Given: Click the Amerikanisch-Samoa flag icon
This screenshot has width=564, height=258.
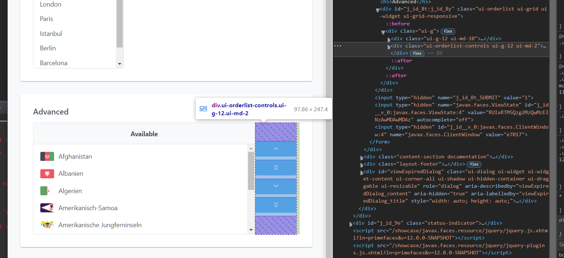Looking at the screenshot, I should 47,208.
